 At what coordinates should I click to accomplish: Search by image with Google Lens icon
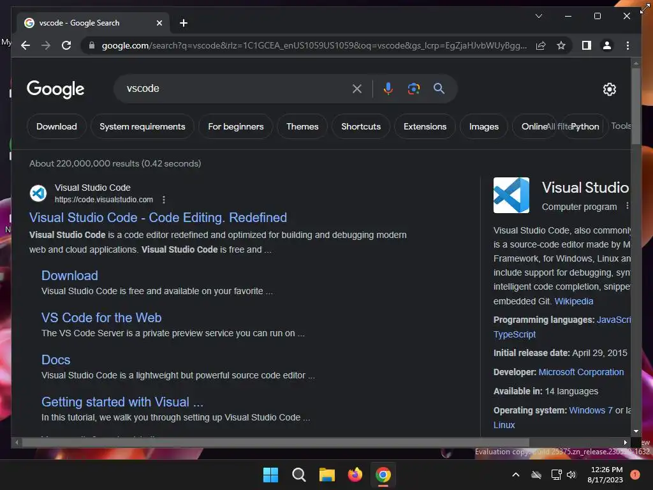[x=413, y=88]
